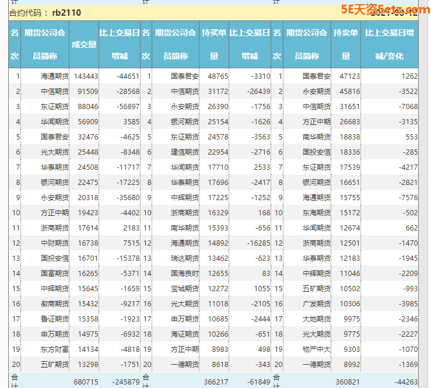
Task: Select 建信期货 in row 6
Action: (185, 152)
